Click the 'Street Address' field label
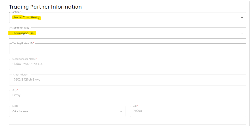Viewport: 251px width, 126px height. tap(20, 74)
